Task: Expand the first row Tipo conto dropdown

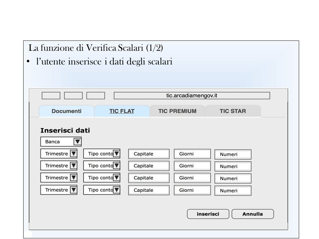Action: [x=116, y=154]
